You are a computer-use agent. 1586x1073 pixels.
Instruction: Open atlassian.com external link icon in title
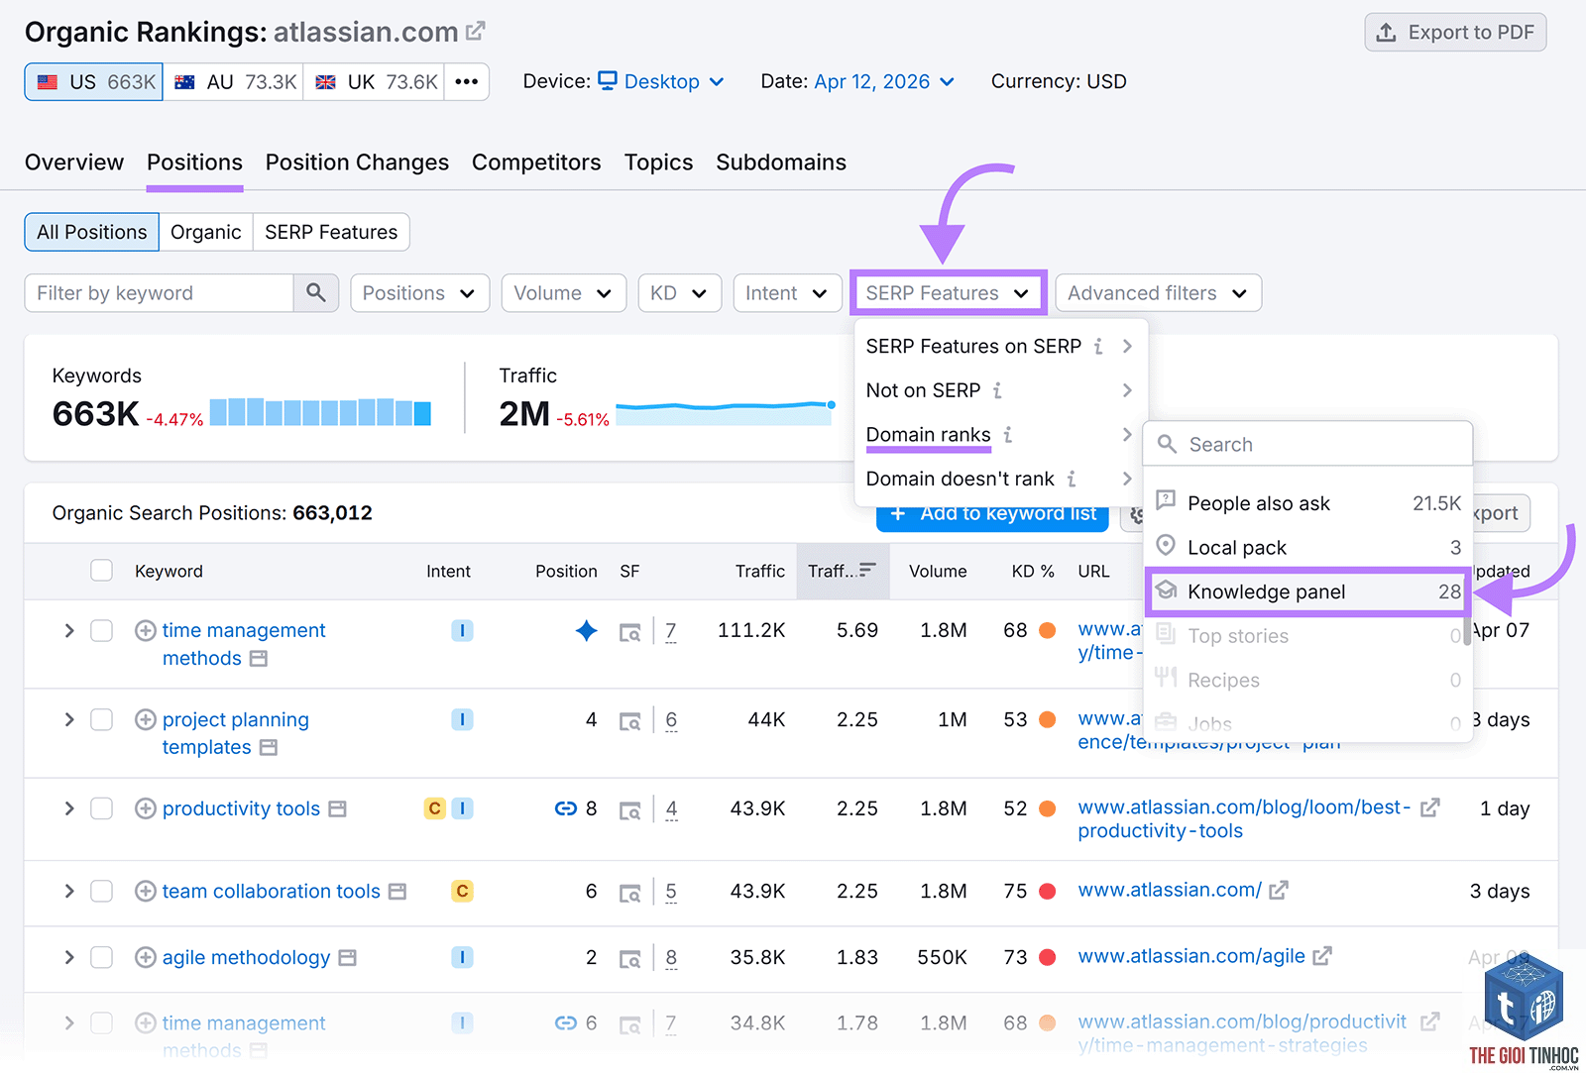tap(476, 32)
